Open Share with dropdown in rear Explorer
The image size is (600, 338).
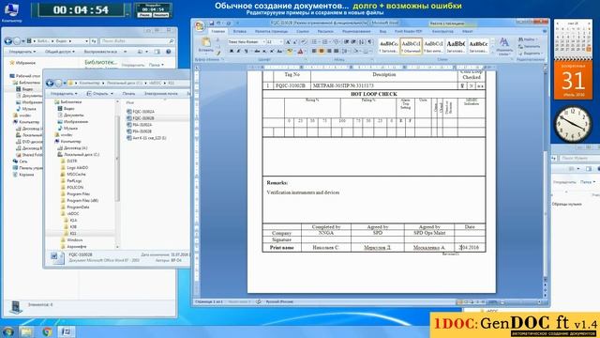[60, 52]
